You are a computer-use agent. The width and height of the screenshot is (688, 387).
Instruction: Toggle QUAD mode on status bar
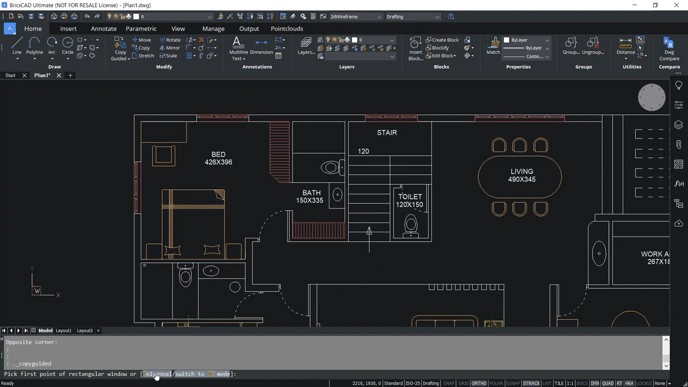[607, 383]
